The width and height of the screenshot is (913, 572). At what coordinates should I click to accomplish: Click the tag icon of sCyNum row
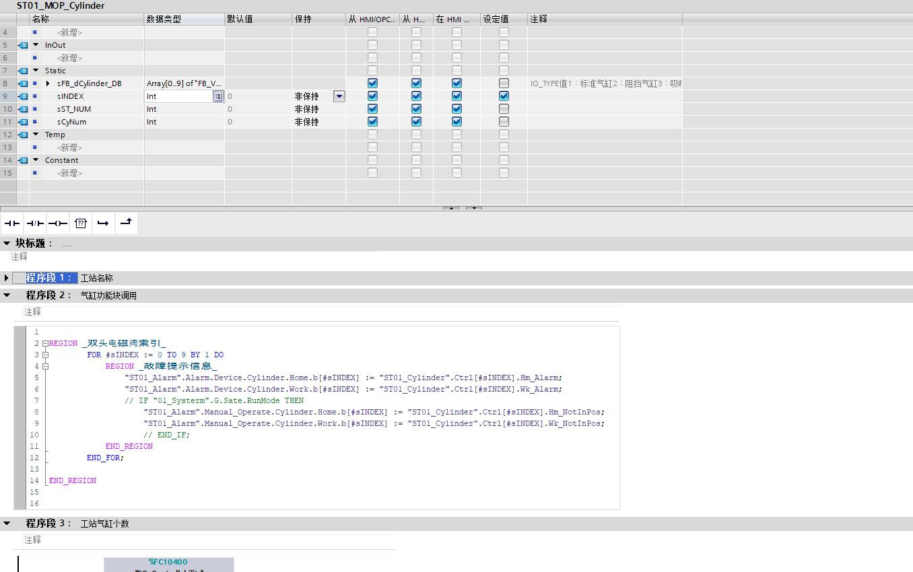22,122
